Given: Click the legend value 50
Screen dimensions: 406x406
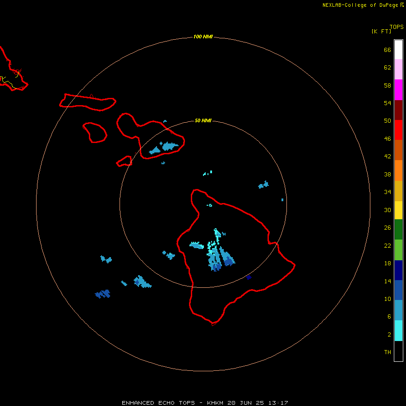Looking at the screenshot, I should (x=388, y=120).
